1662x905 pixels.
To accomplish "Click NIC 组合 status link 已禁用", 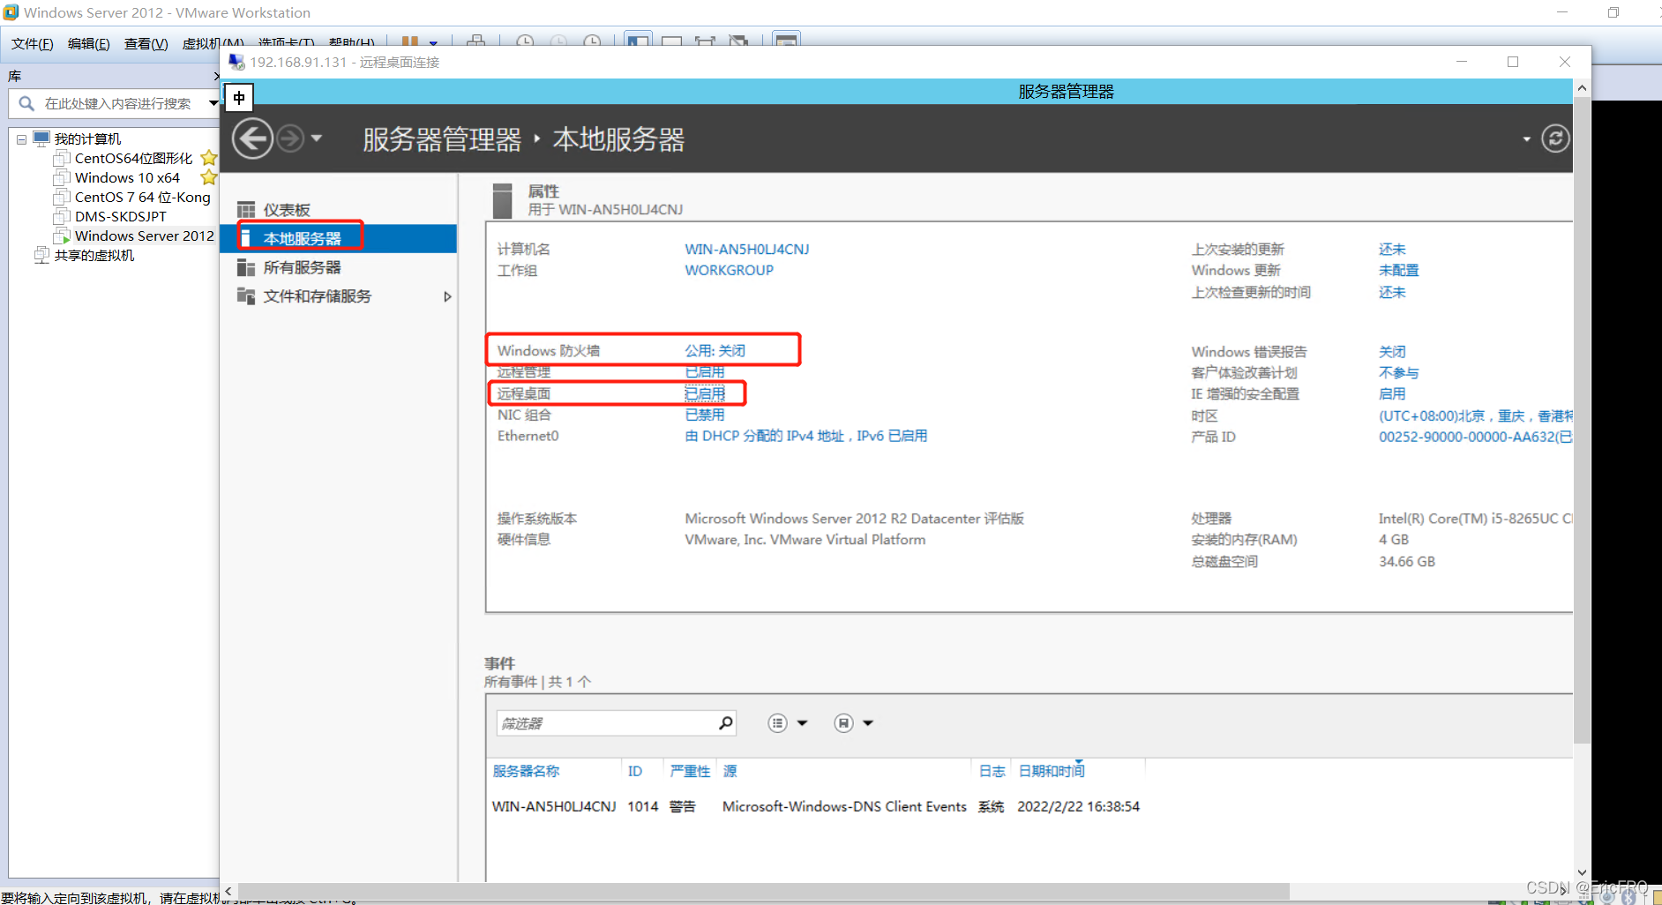I will 704,414.
